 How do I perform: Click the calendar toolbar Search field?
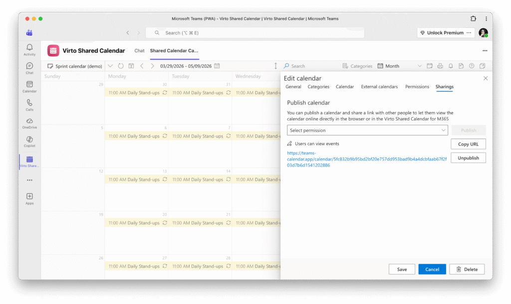pyautogui.click(x=309, y=66)
